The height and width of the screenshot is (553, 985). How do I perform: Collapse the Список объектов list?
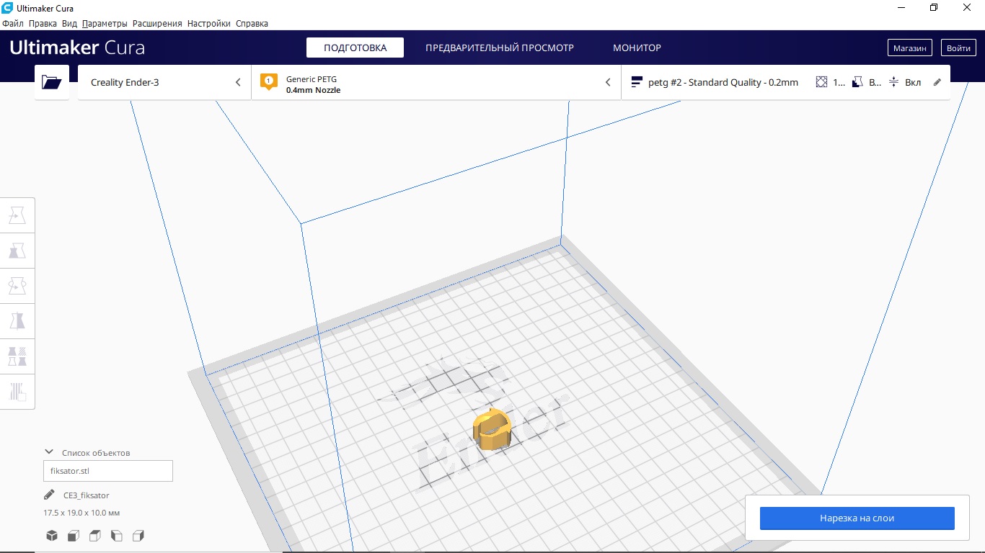point(49,452)
